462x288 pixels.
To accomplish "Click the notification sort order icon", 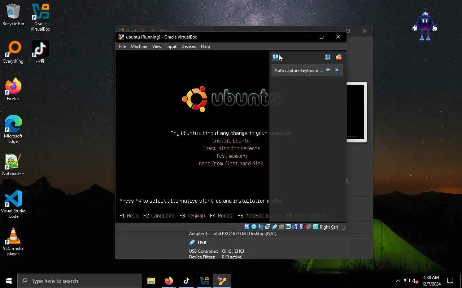I will [x=328, y=57].
